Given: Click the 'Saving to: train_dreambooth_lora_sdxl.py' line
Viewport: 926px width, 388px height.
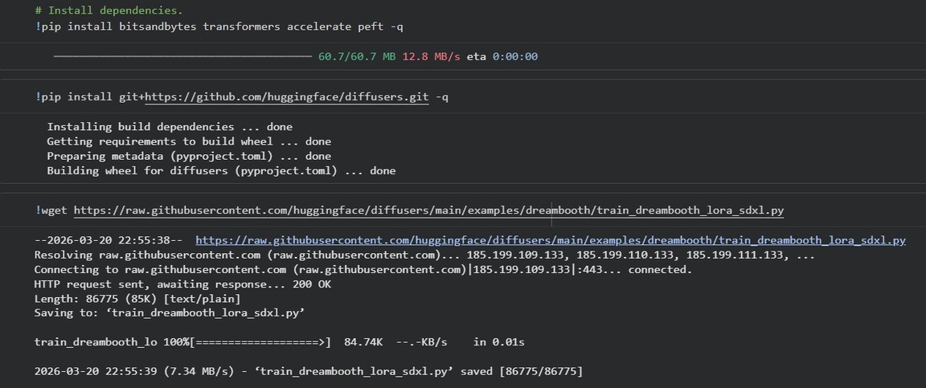Looking at the screenshot, I should tap(170, 313).
